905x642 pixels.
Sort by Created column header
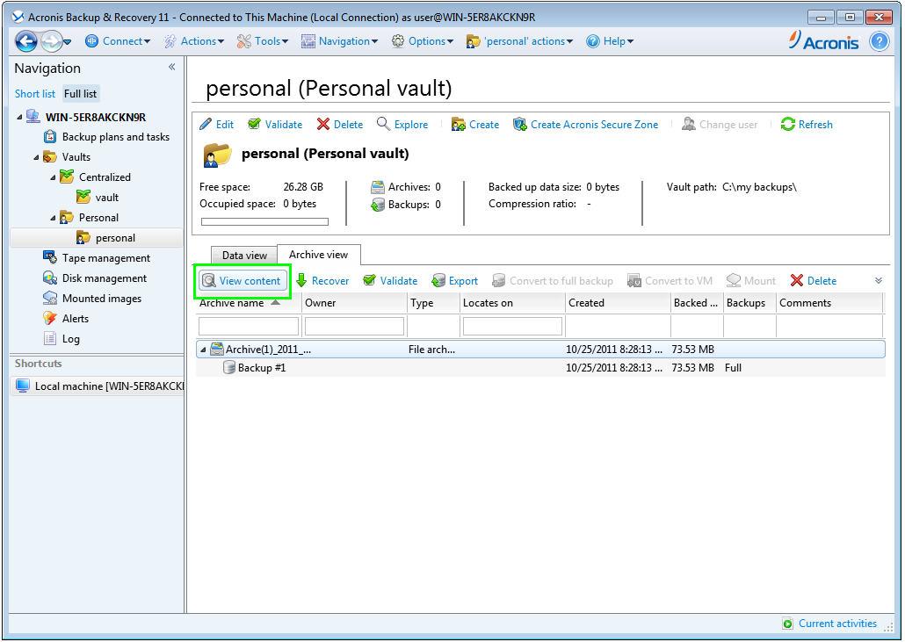(x=619, y=303)
